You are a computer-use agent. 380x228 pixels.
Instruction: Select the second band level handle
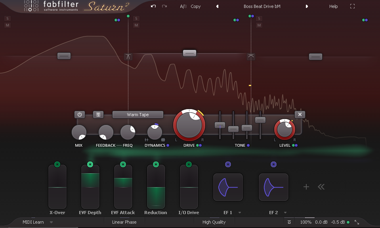coord(189,53)
